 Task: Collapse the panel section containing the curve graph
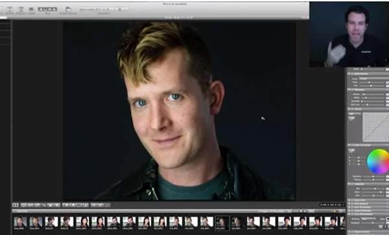click(349, 109)
